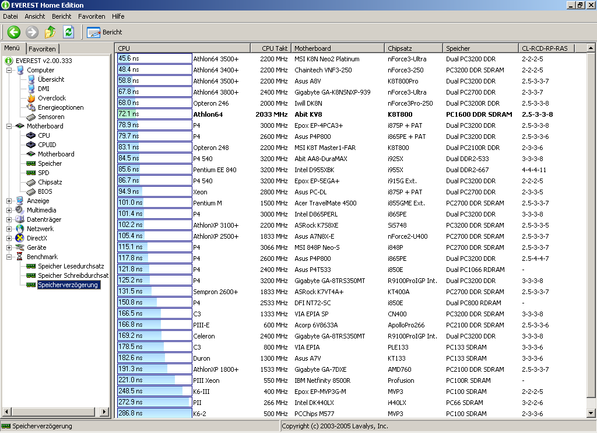The width and height of the screenshot is (597, 433).
Task: Open the Hilfe menu
Action: pos(118,16)
